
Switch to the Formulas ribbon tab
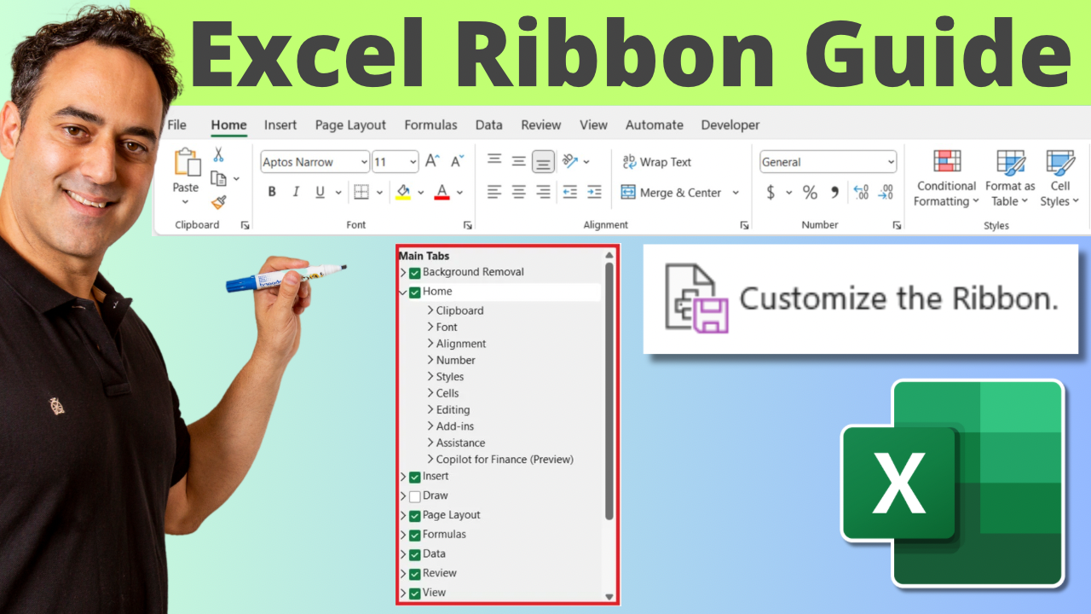coord(430,125)
